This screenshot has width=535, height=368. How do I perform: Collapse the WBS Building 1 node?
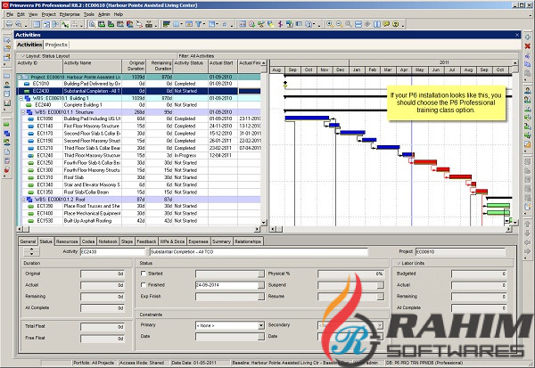tap(21, 98)
